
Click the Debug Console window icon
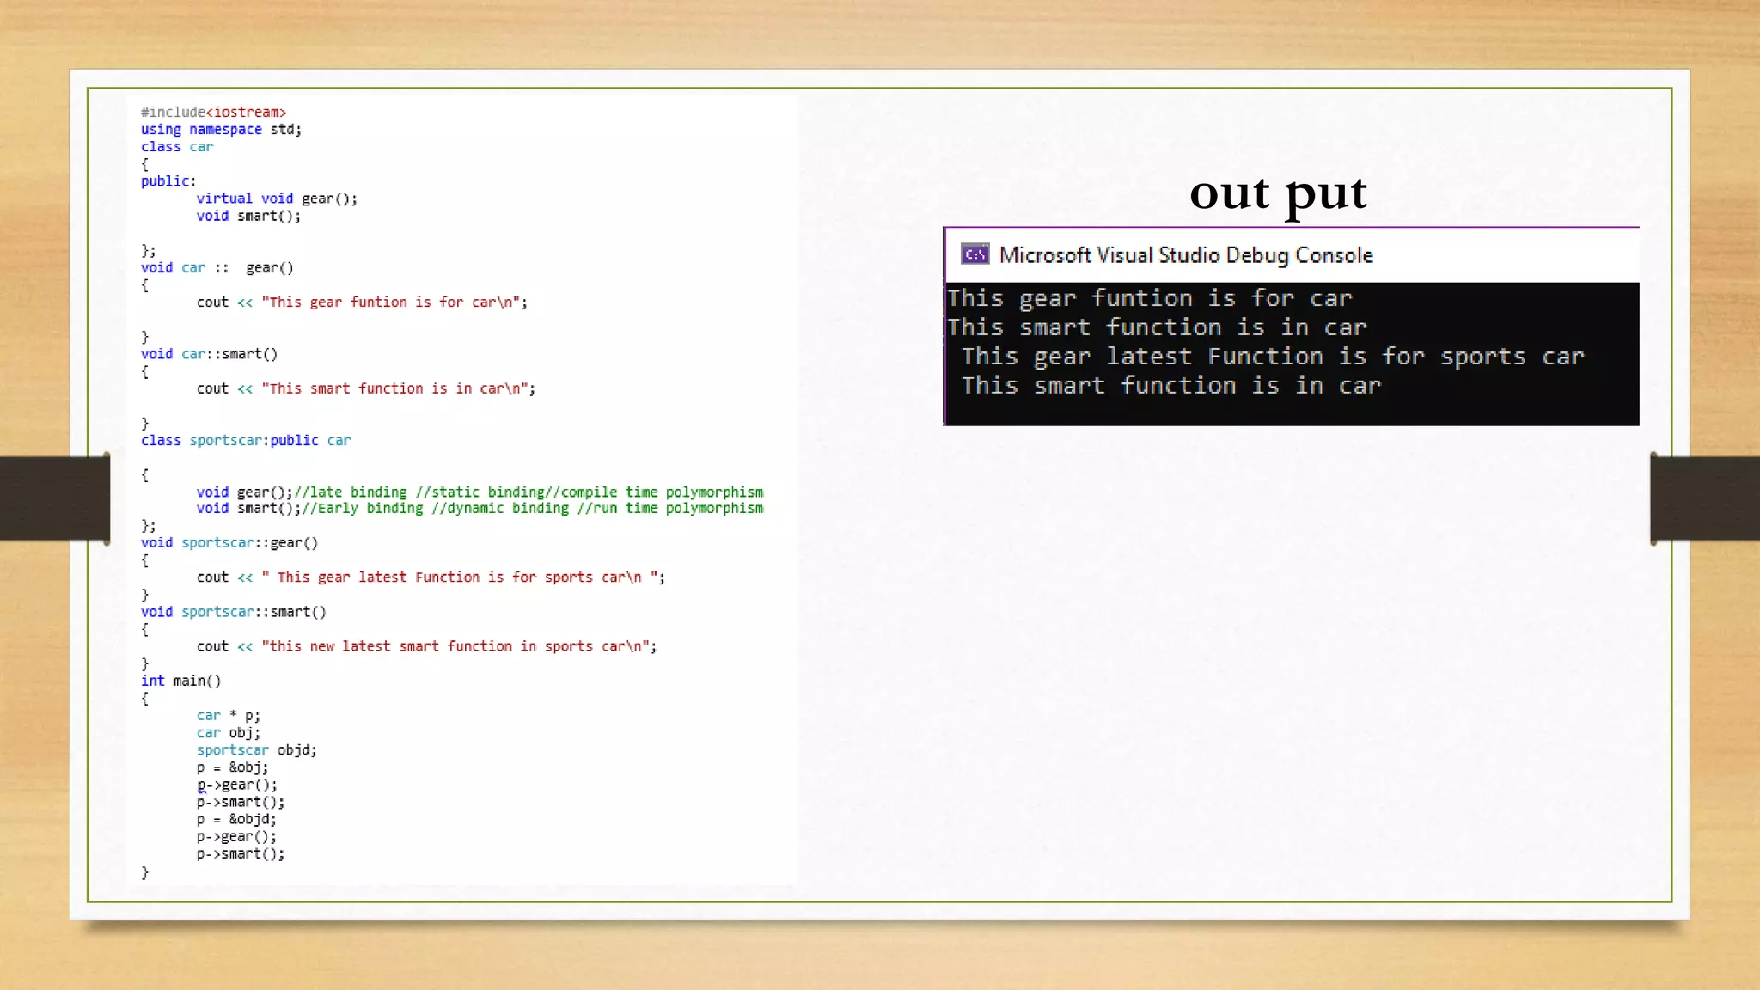(975, 254)
